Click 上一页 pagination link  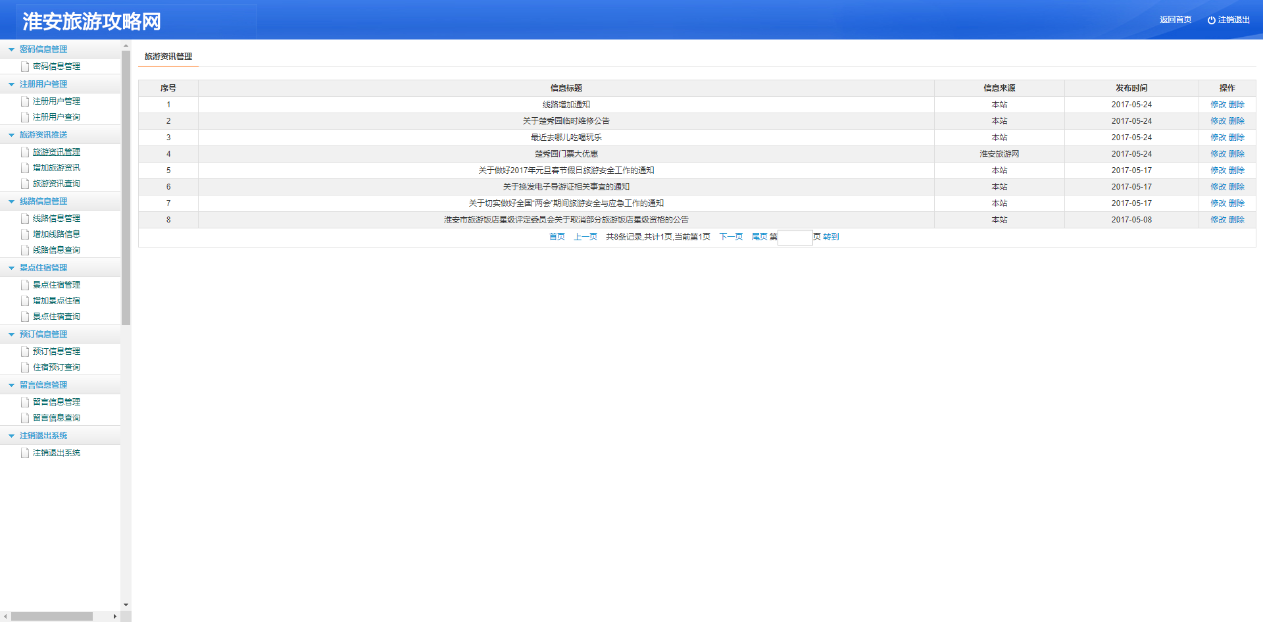(x=585, y=237)
